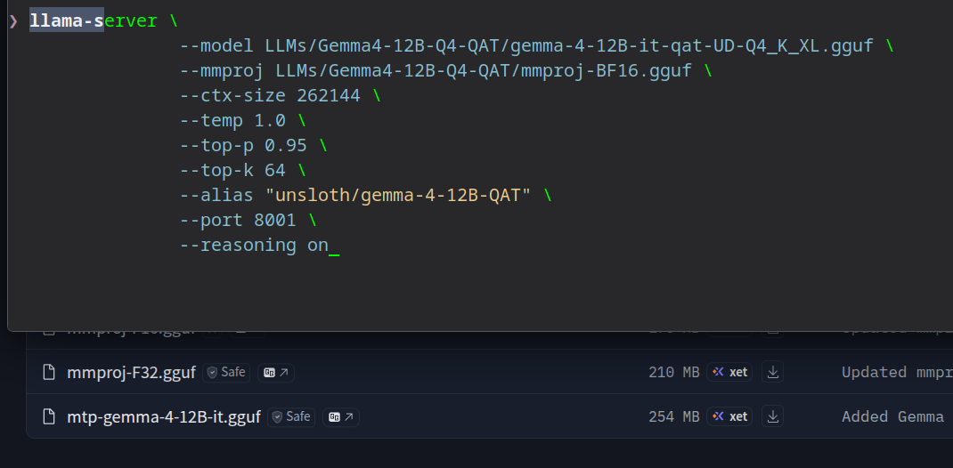
Task: Click the 254 MB file size text
Action: [x=674, y=416]
